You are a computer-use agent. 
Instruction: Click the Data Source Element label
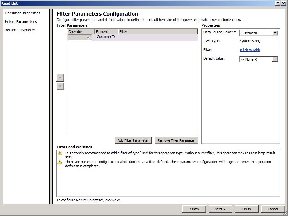pyautogui.click(x=220, y=32)
